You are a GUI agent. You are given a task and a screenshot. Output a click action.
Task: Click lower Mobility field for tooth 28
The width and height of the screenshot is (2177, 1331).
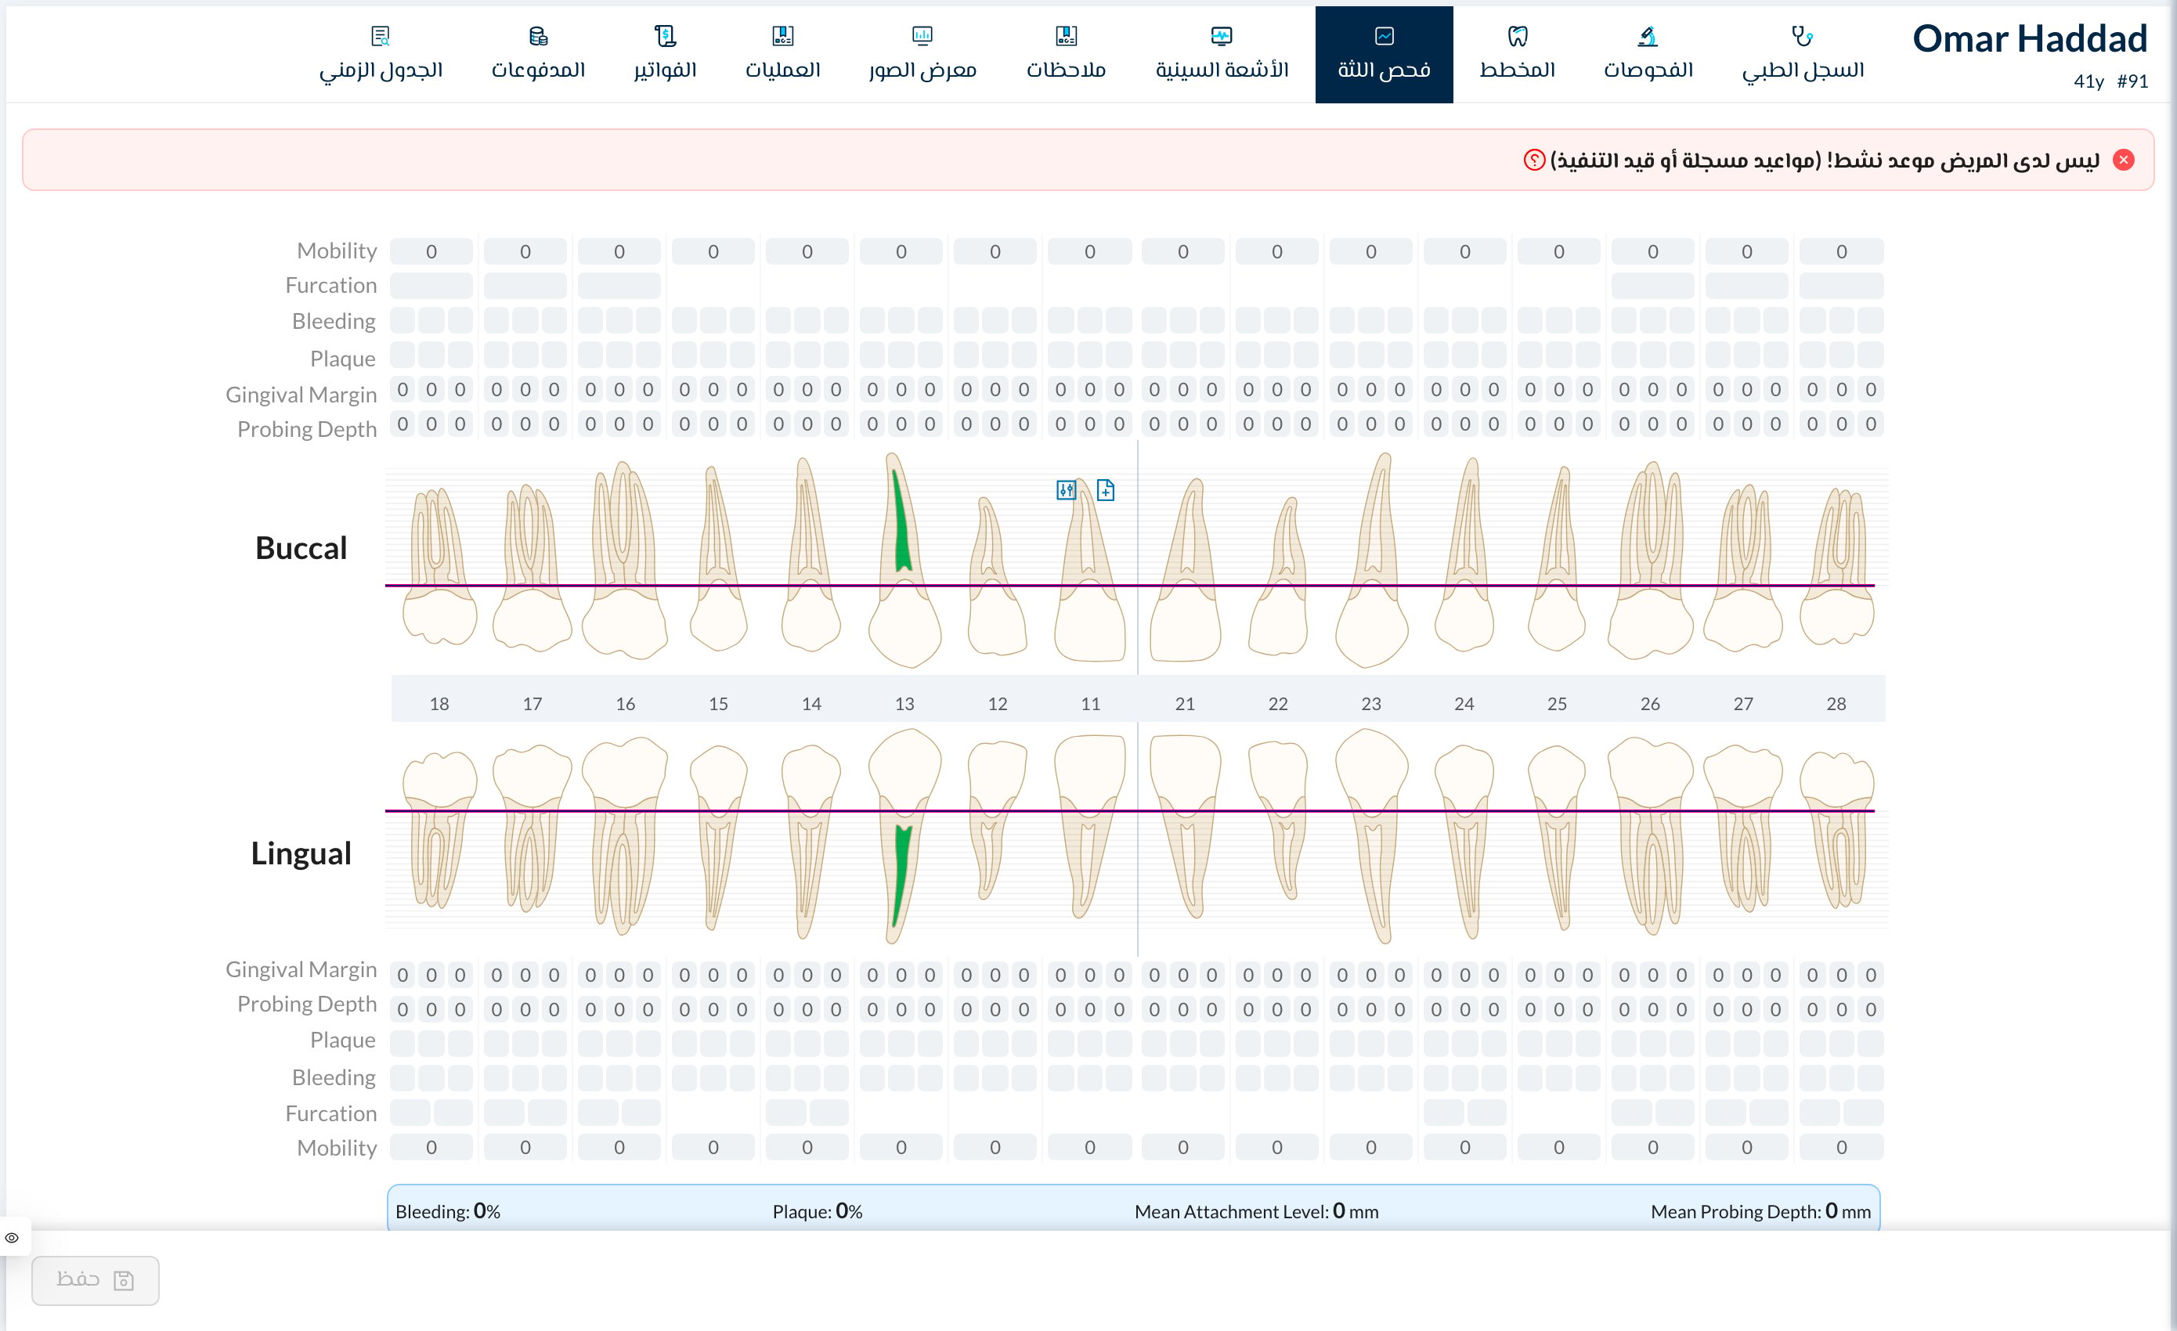[x=1841, y=1147]
